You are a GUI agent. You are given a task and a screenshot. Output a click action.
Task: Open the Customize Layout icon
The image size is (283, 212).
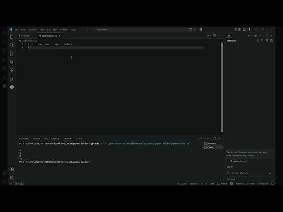(x=235, y=30)
